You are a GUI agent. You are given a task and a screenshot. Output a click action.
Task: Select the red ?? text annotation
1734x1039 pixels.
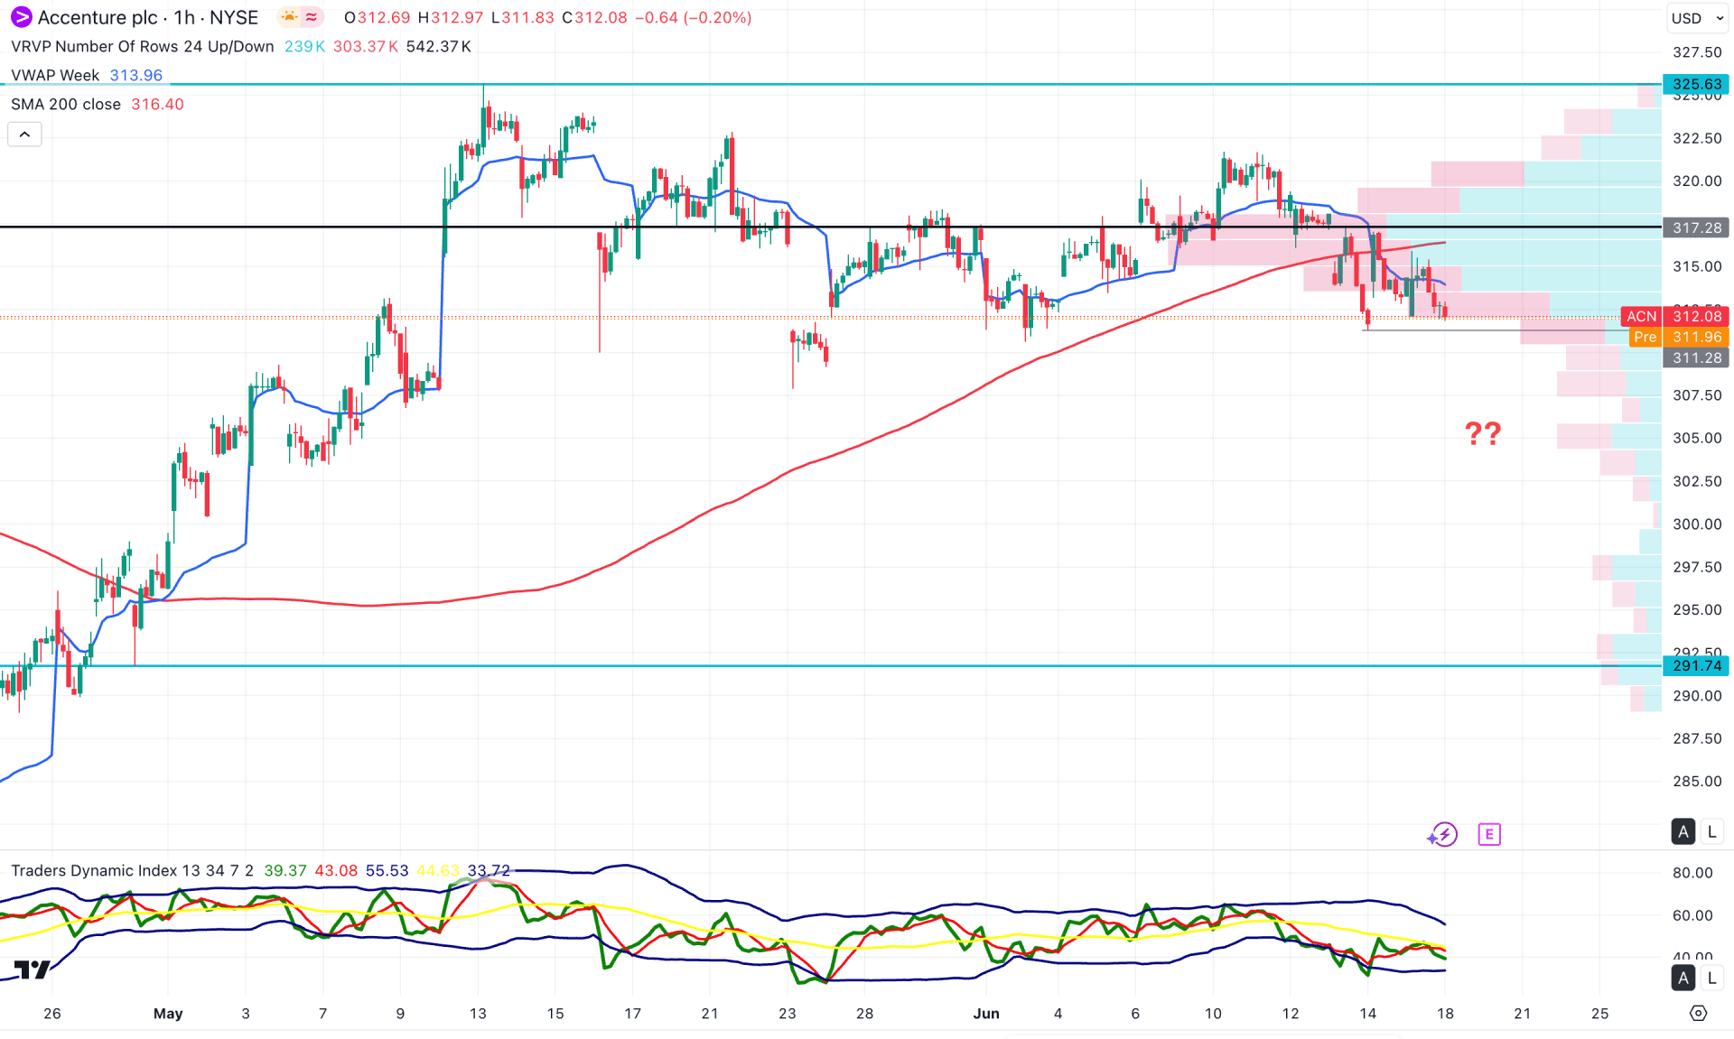point(1483,433)
